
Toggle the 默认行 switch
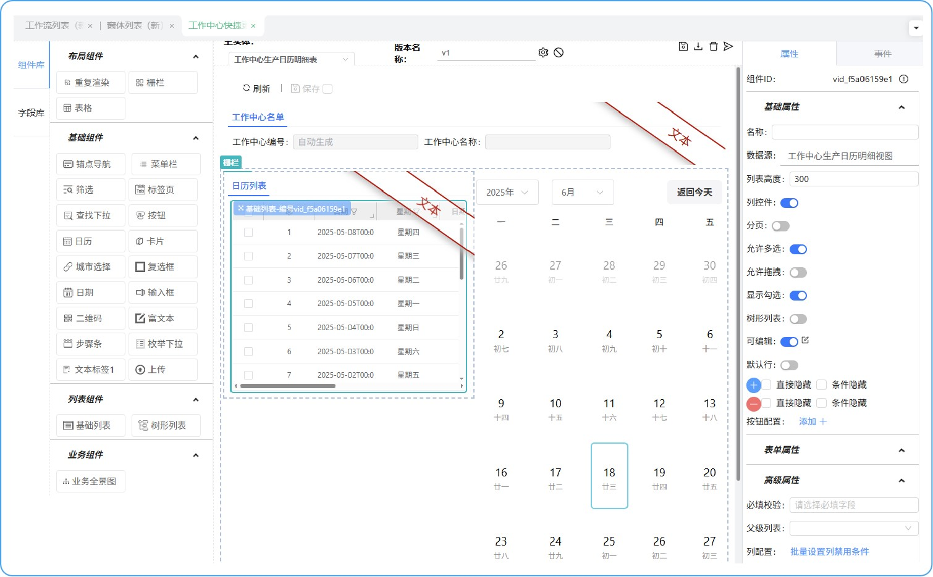[x=789, y=365]
